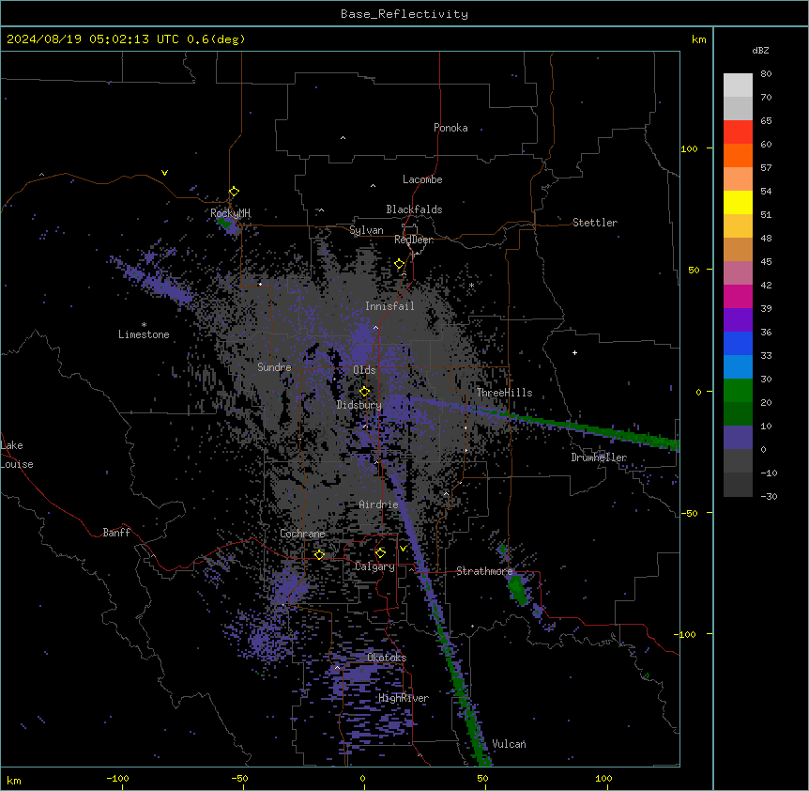Click the yellow radar marker near Olds

(364, 392)
